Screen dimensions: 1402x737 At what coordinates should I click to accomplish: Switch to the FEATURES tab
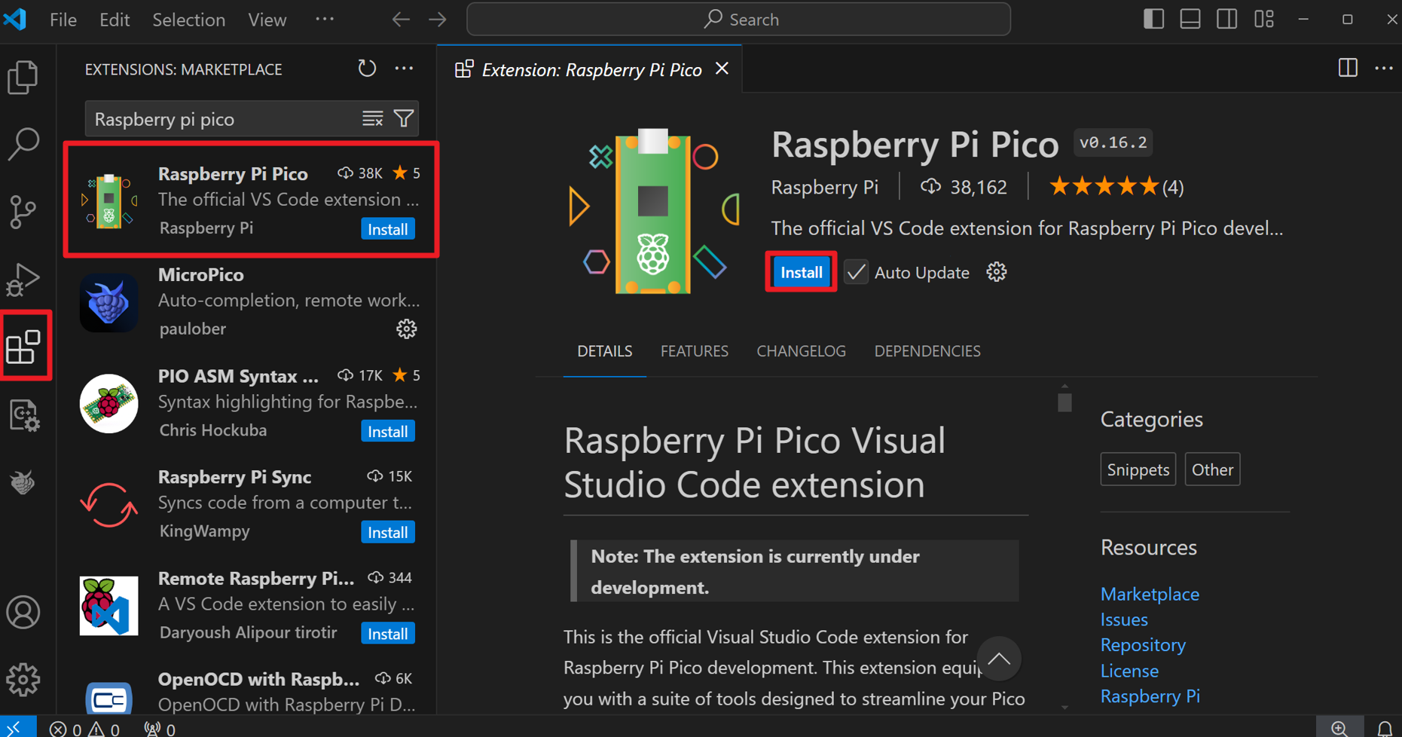coord(694,351)
